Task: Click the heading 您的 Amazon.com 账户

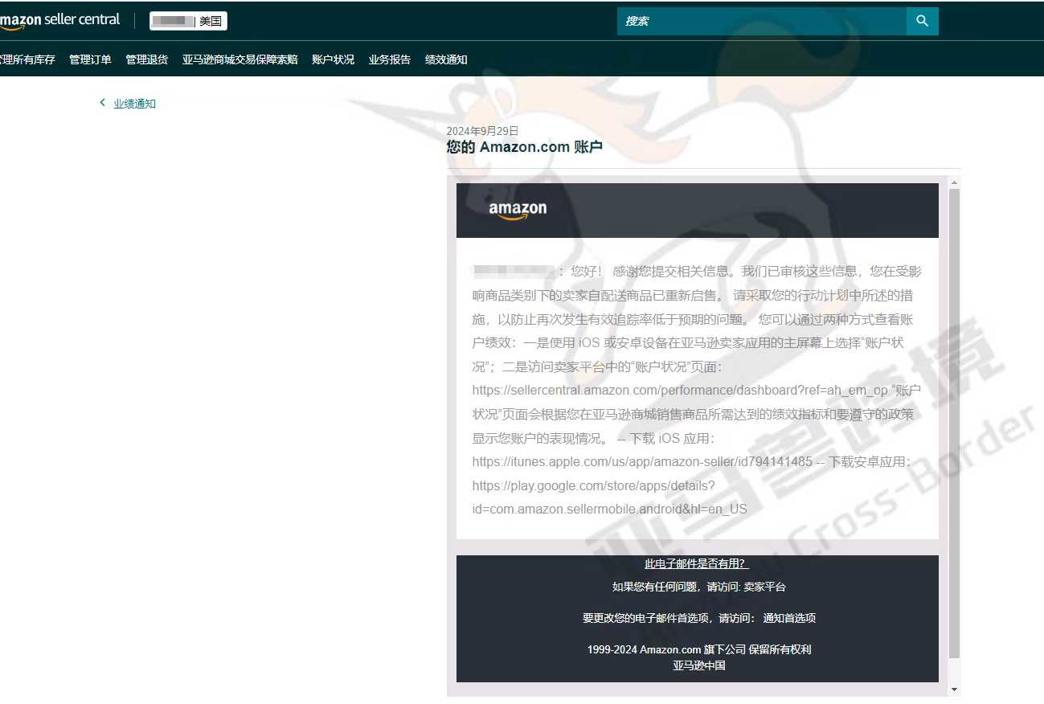Action: tap(524, 147)
